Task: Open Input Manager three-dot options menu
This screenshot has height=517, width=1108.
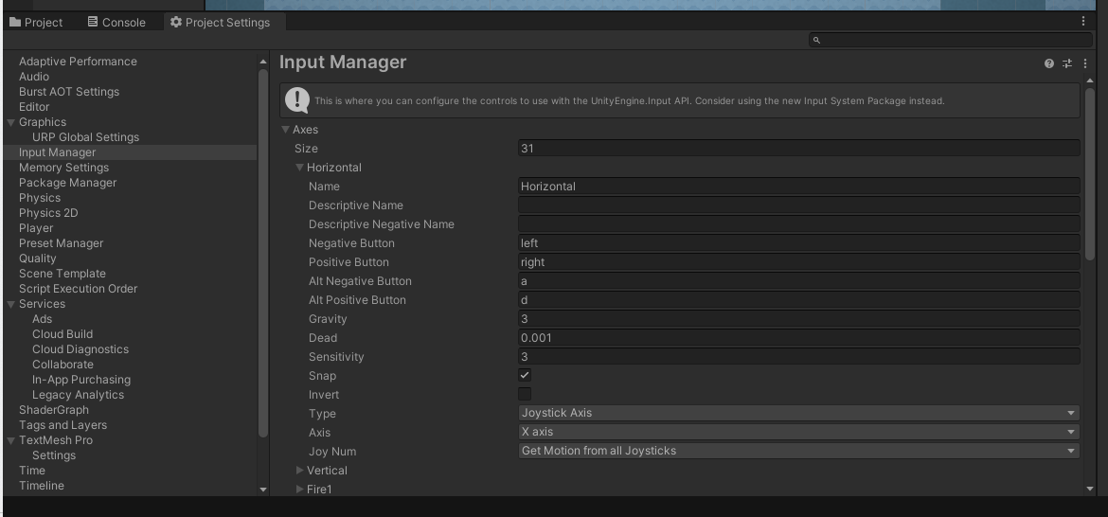Action: click(1084, 63)
